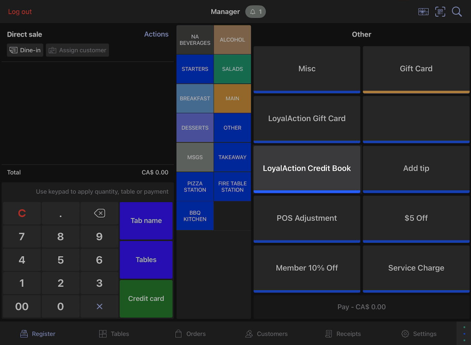Viewport: 471px width, 345px height.
Task: Tap the Add tip item
Action: point(416,169)
